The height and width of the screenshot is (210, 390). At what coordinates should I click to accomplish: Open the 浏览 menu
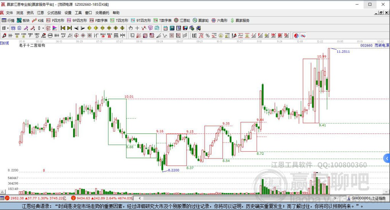tap(20, 13)
